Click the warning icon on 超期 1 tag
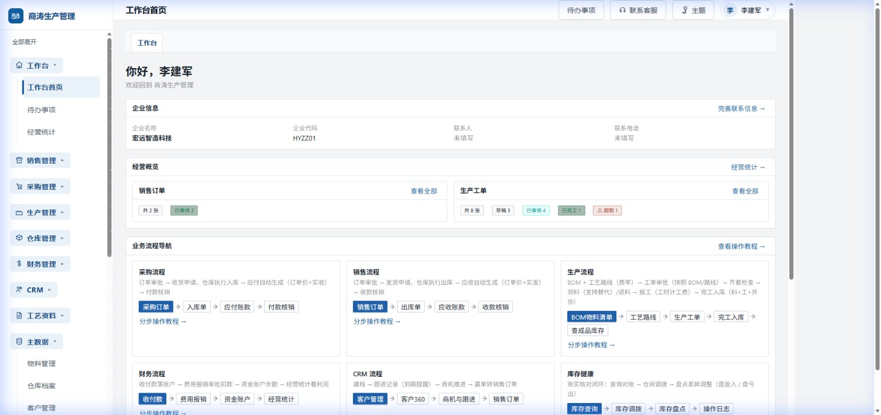The height and width of the screenshot is (415, 881). [600, 210]
